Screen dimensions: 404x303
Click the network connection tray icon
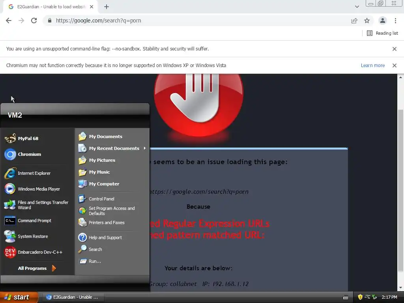367,297
